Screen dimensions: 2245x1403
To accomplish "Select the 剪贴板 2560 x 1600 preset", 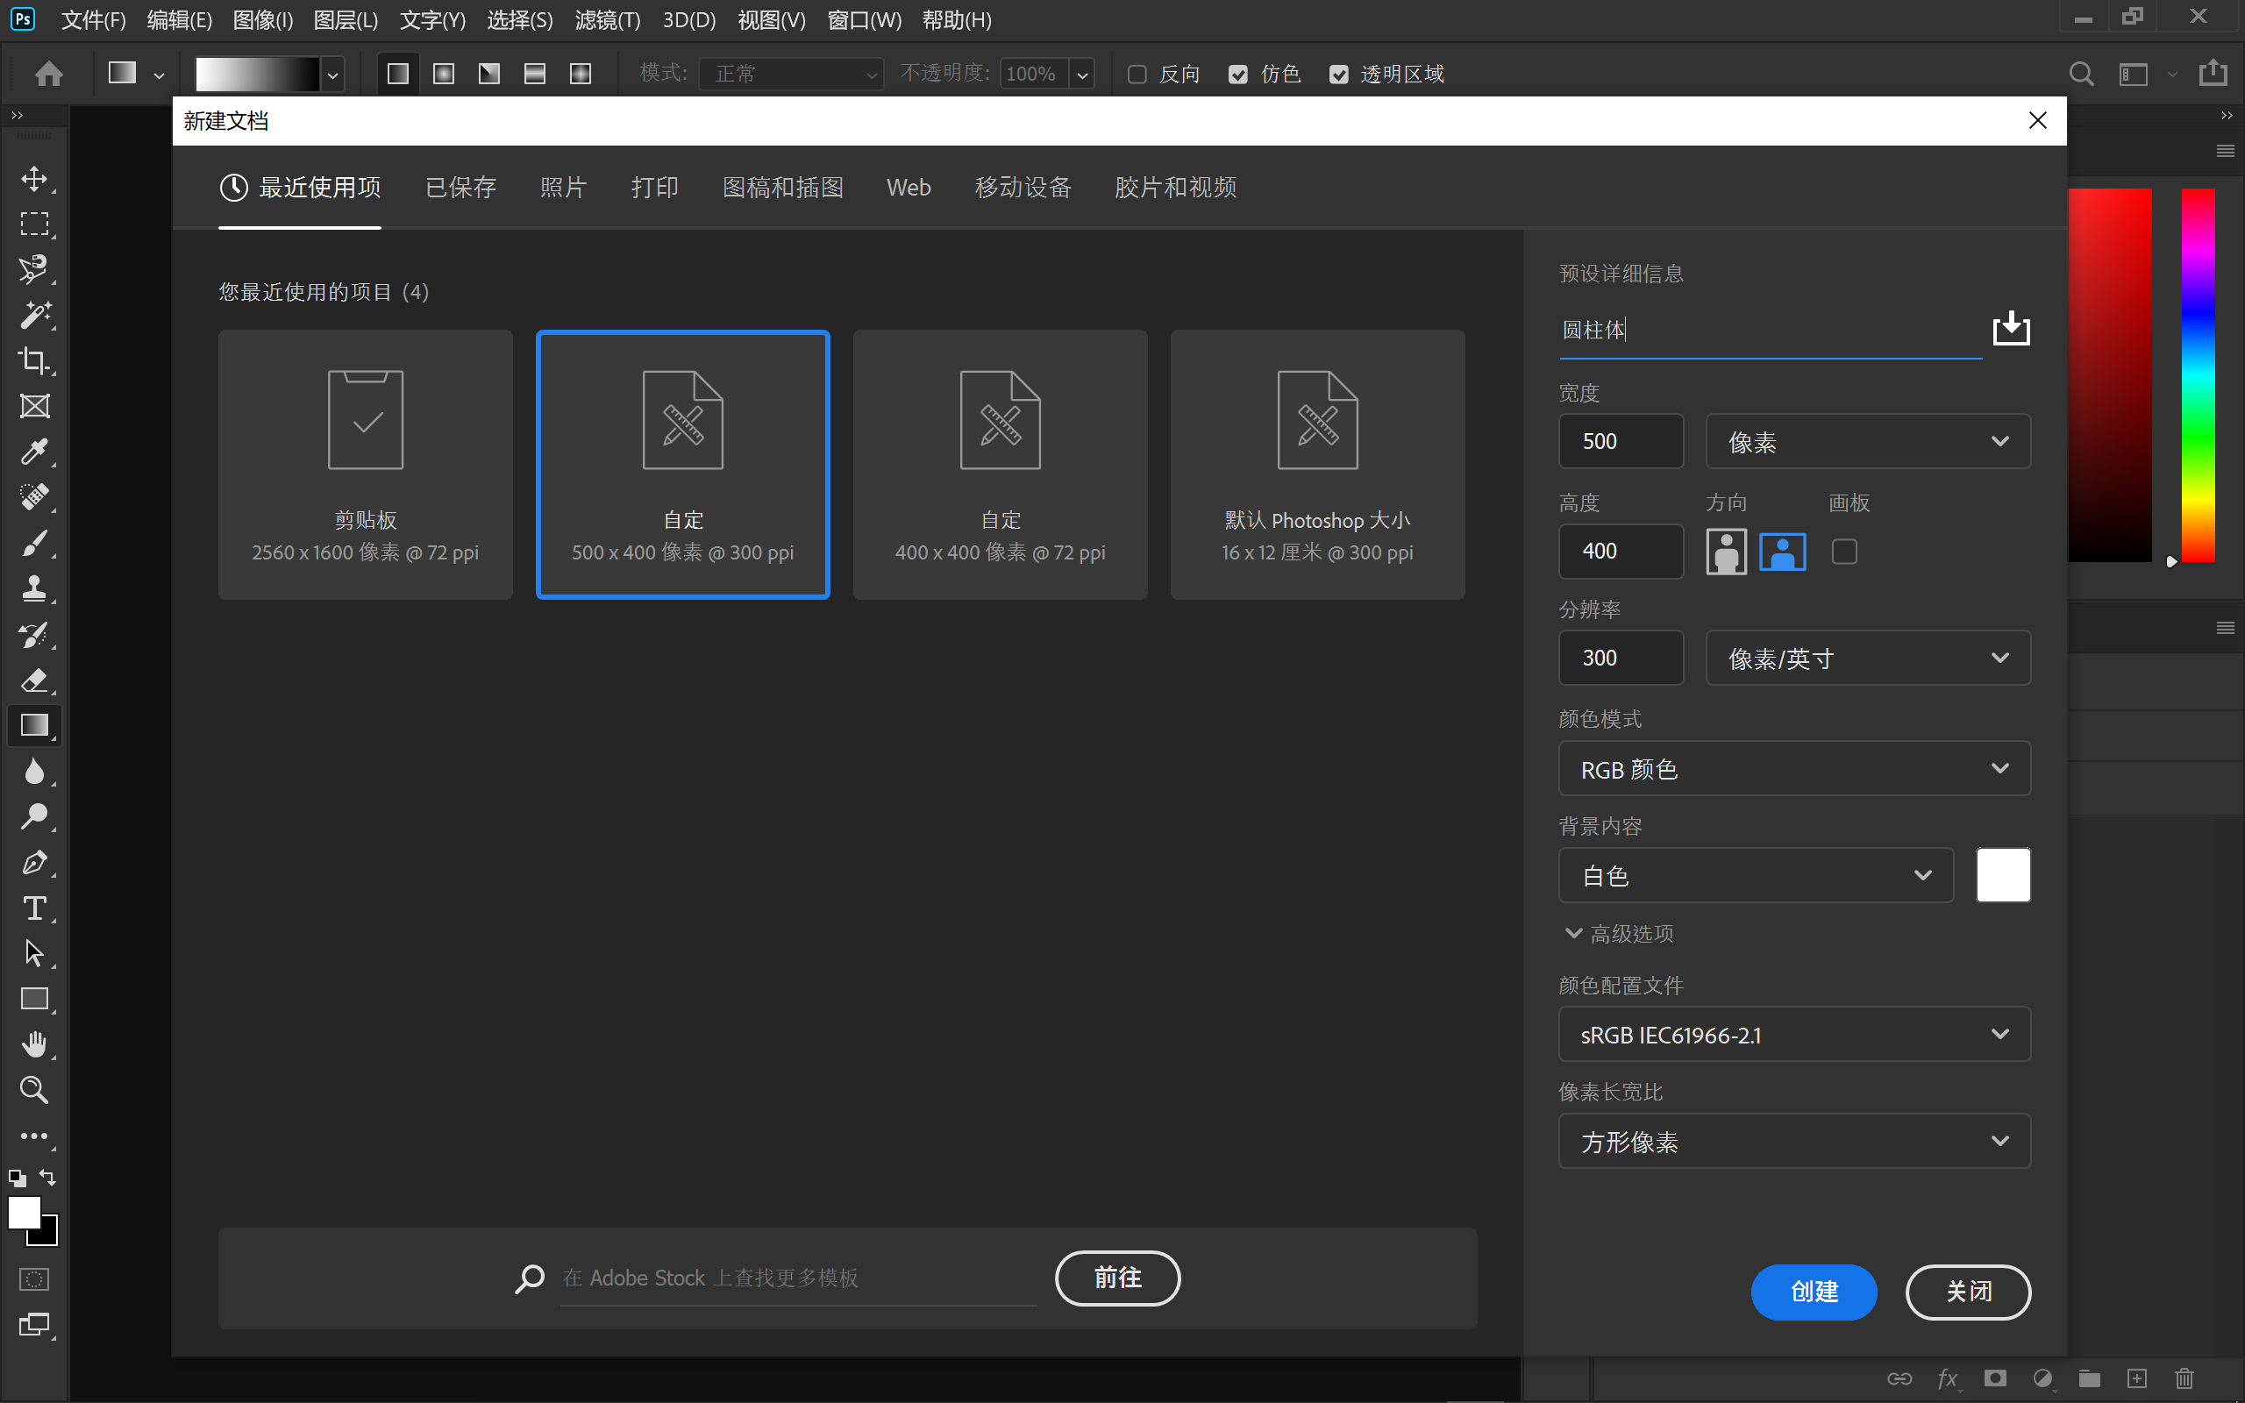I will coord(366,464).
